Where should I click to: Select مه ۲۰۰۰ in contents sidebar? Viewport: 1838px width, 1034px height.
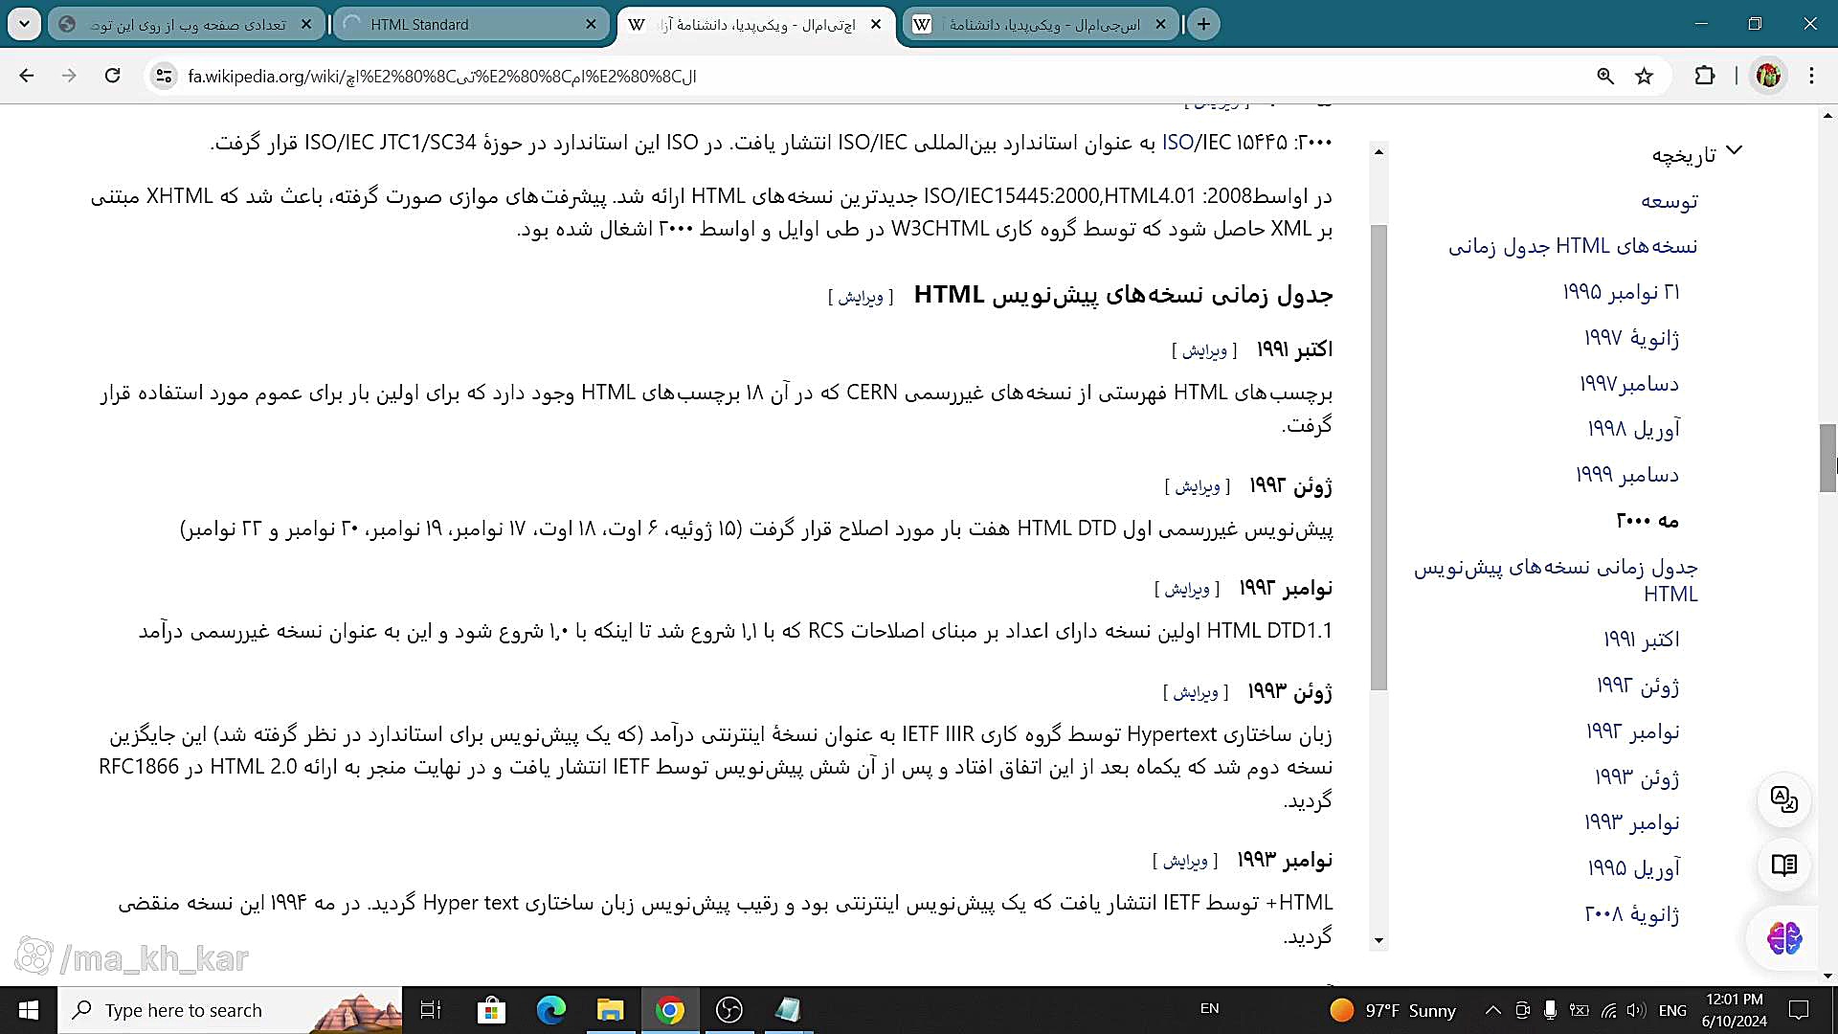click(1647, 521)
